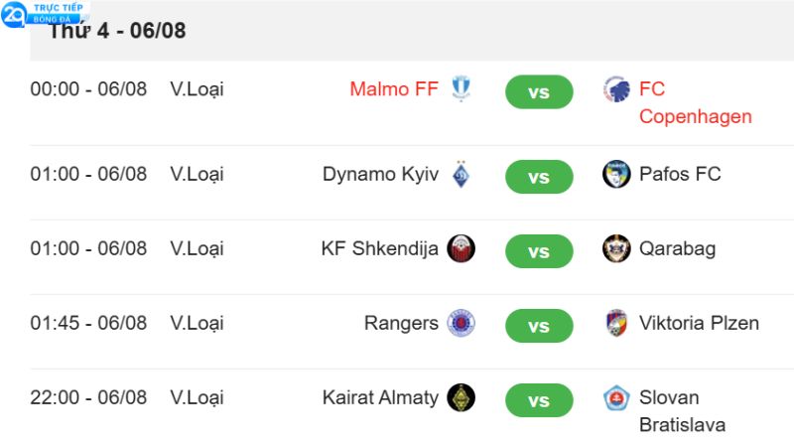
Task: Click the Dynamo Kyiv club crest icon
Action: [461, 175]
